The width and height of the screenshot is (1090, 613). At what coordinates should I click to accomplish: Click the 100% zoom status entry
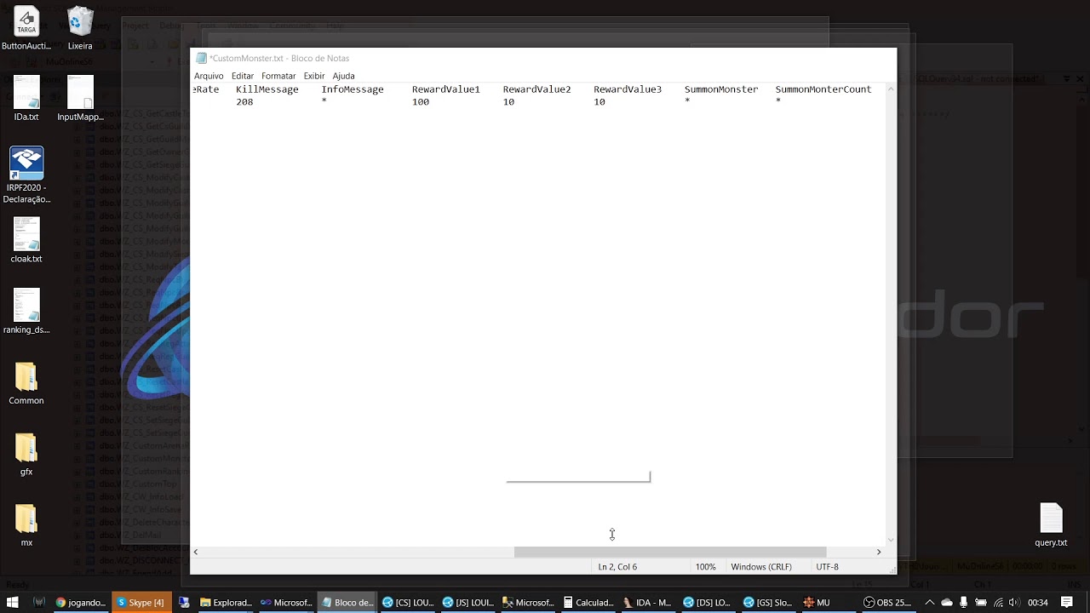[705, 567]
